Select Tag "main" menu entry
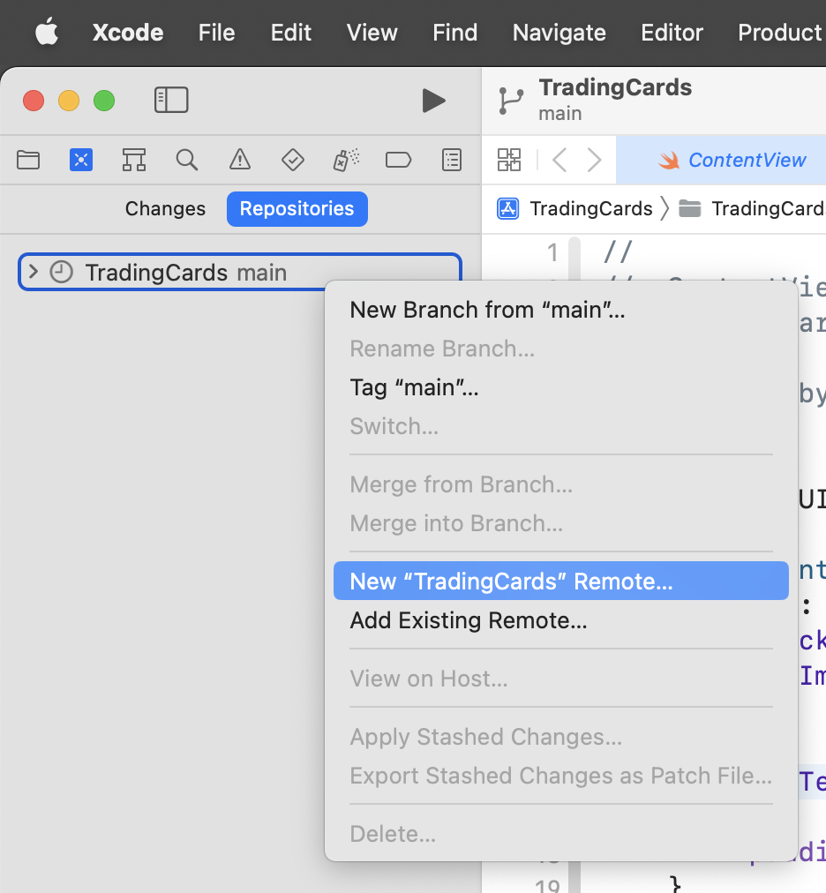 tap(414, 387)
